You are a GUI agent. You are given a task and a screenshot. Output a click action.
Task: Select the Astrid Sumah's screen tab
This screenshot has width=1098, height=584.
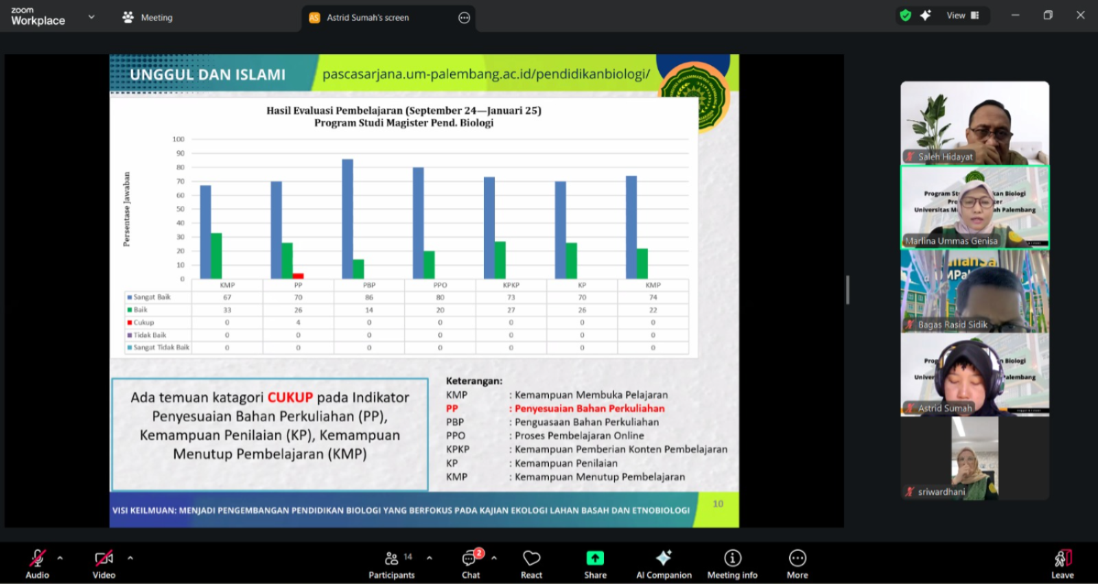coord(368,18)
